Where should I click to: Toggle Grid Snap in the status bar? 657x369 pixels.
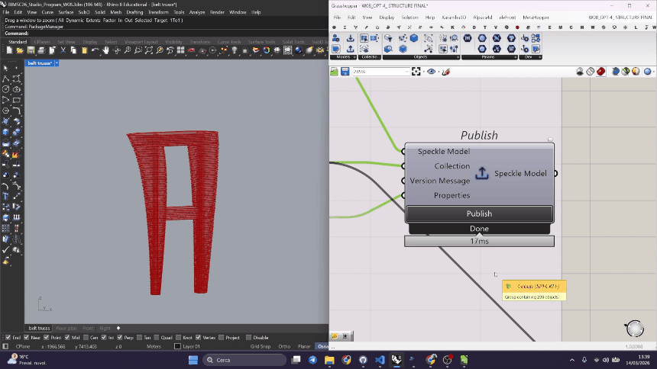click(x=261, y=346)
